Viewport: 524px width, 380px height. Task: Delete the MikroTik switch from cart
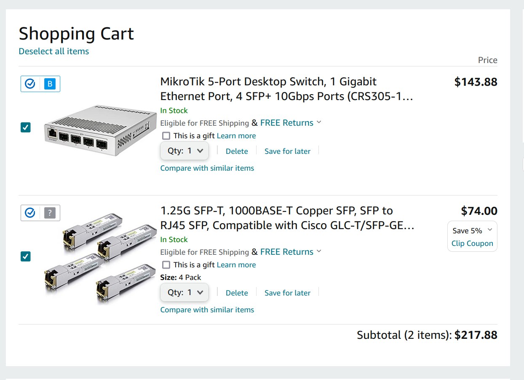tap(237, 151)
